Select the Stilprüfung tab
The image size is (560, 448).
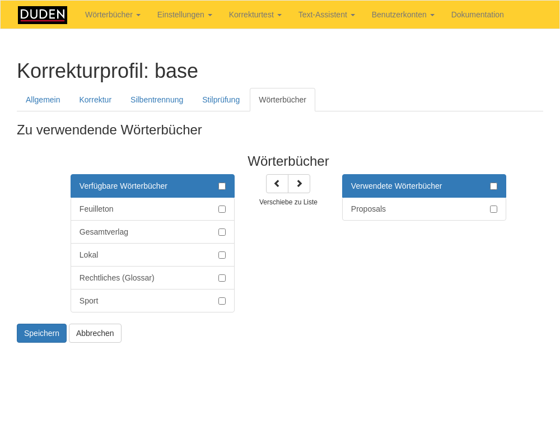click(x=221, y=100)
